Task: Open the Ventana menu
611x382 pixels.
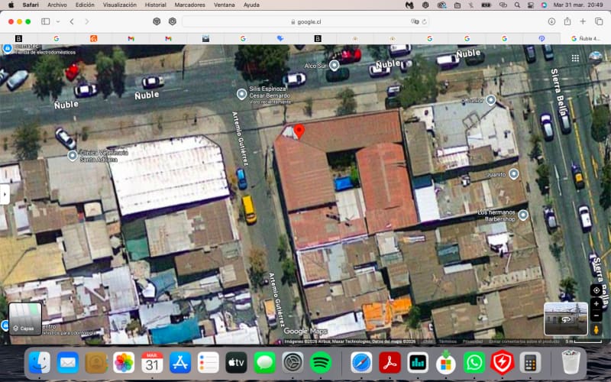Action: pyautogui.click(x=225, y=5)
